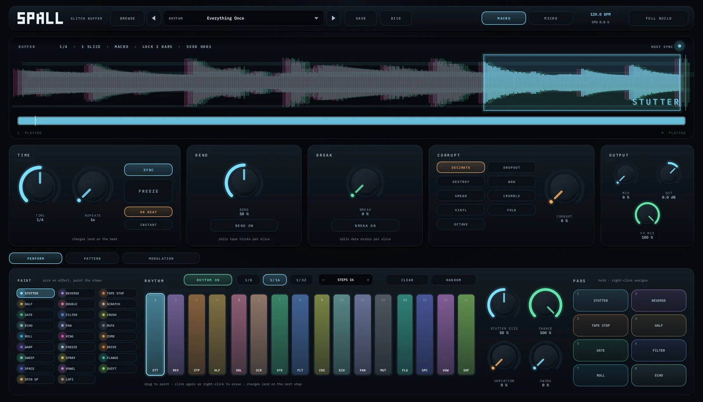Randomize with the Dice button
Viewport: 703px width, 402px height.
coord(396,18)
